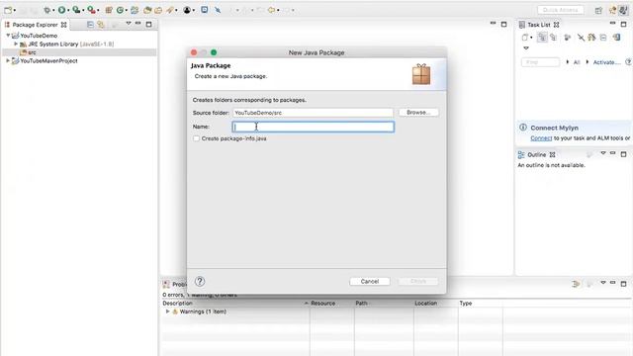The width and height of the screenshot is (633, 356).
Task: Open the New wizard dropdown arrow
Action: click(x=15, y=10)
